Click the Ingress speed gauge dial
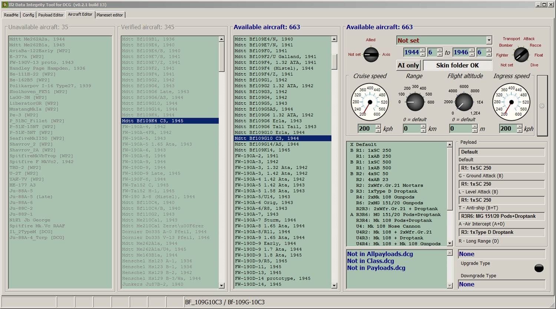This screenshot has width=556, height=309. (x=511, y=102)
